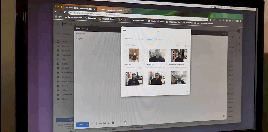Switch to the My Videos tab

point(129,39)
